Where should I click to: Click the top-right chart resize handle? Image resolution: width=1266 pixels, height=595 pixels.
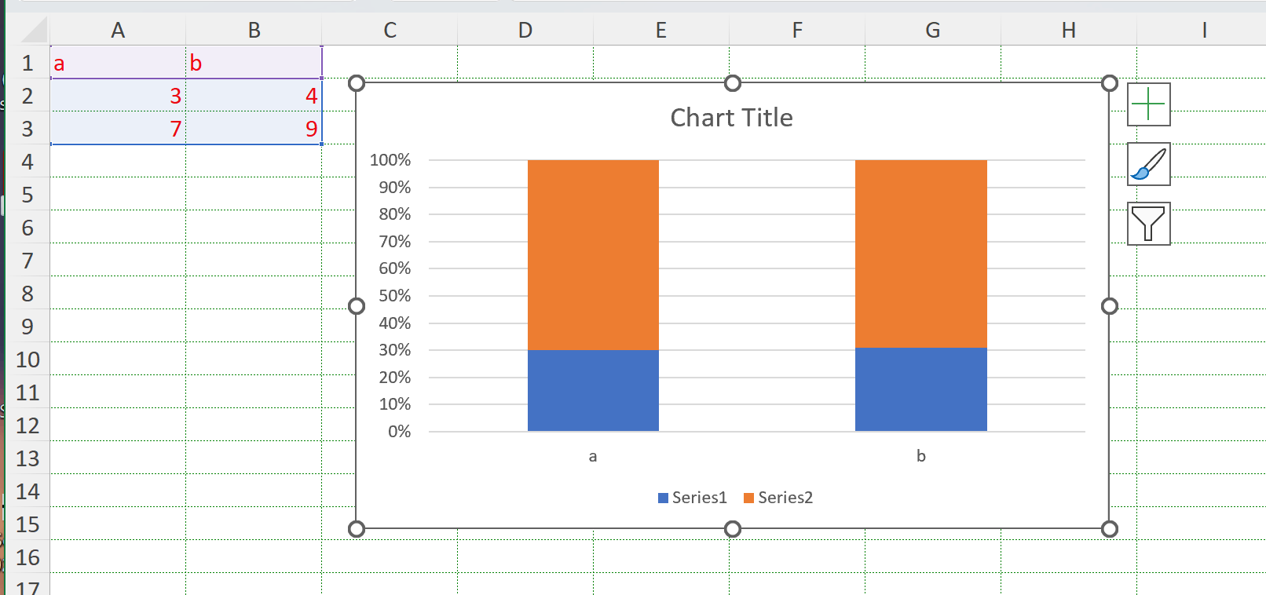click(1109, 83)
